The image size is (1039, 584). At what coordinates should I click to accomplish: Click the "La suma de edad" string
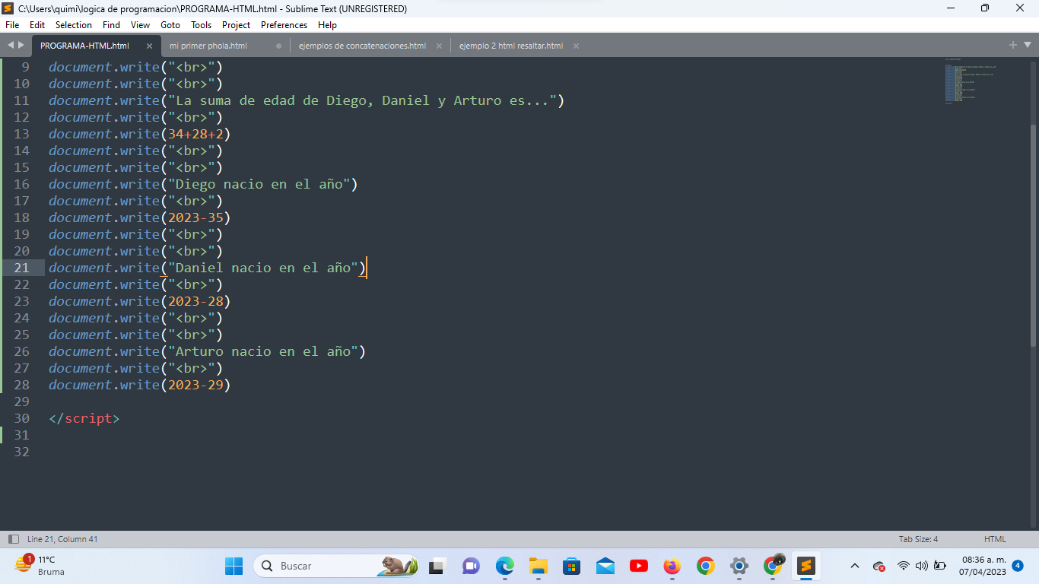362,100
